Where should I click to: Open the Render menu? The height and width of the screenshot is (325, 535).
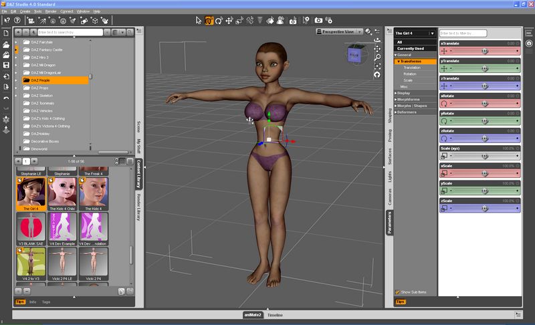[x=51, y=11]
